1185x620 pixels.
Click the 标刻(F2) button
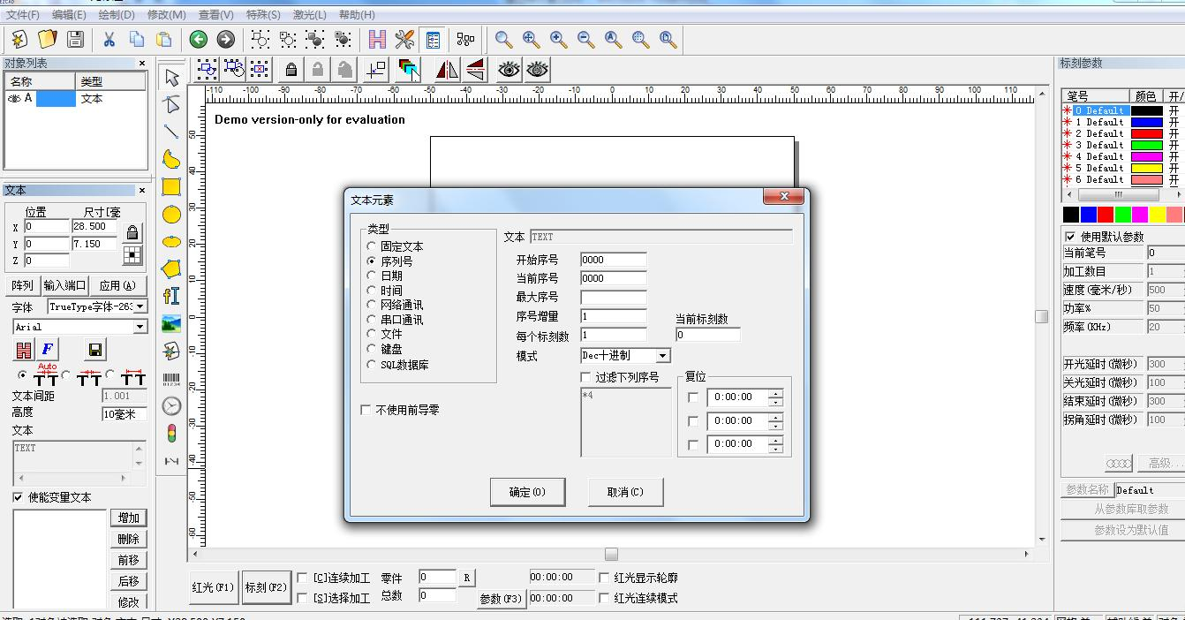coord(266,587)
